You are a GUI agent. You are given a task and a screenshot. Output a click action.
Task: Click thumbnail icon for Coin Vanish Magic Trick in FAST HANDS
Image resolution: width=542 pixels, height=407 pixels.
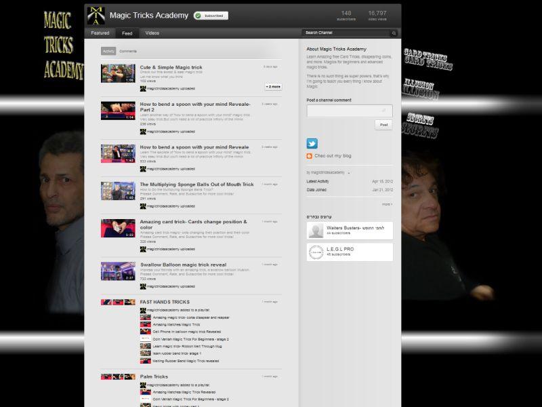point(146,339)
